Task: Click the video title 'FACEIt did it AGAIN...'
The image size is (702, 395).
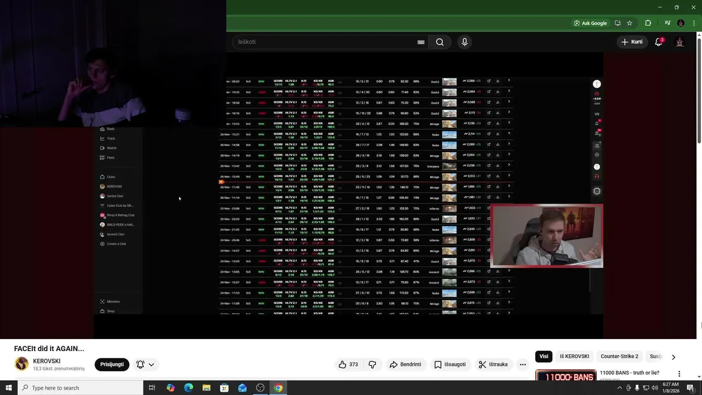Action: point(49,348)
